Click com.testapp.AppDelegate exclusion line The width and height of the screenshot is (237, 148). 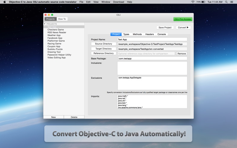tap(130, 78)
